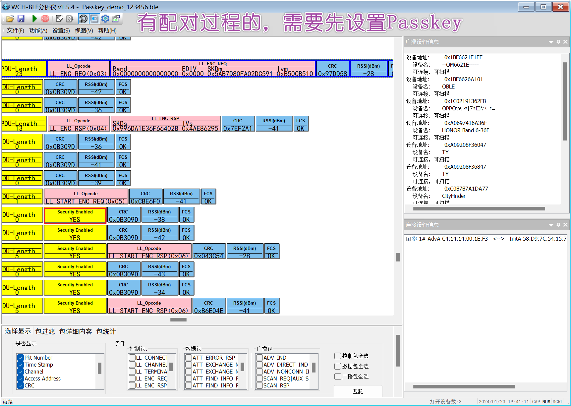This screenshot has width=571, height=406.
Task: Switch to the 包统计 tab
Action: (106, 331)
